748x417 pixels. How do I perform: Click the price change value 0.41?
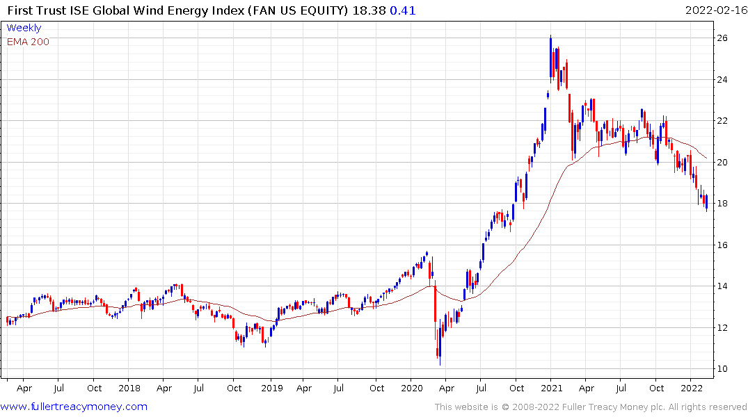click(x=403, y=10)
